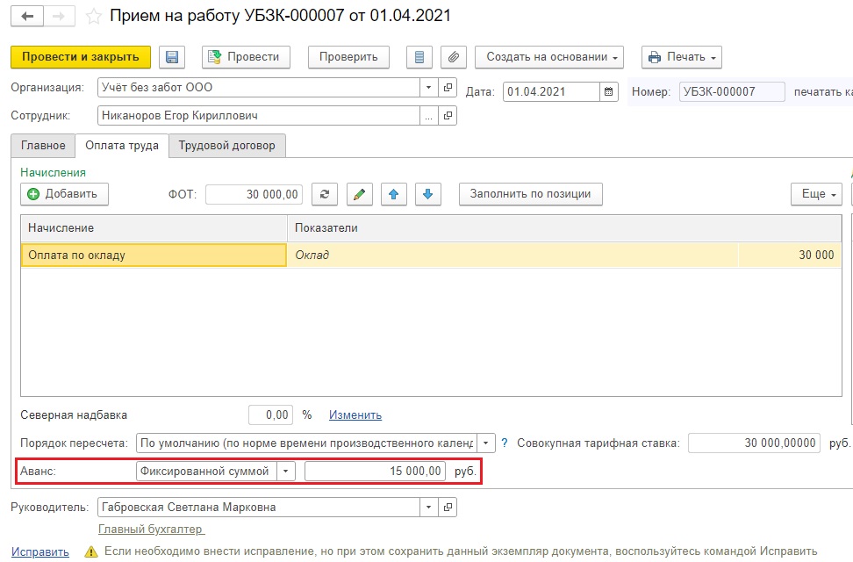Expand Руководитель dropdown list
Screen dimensions: 853x562
click(x=428, y=507)
